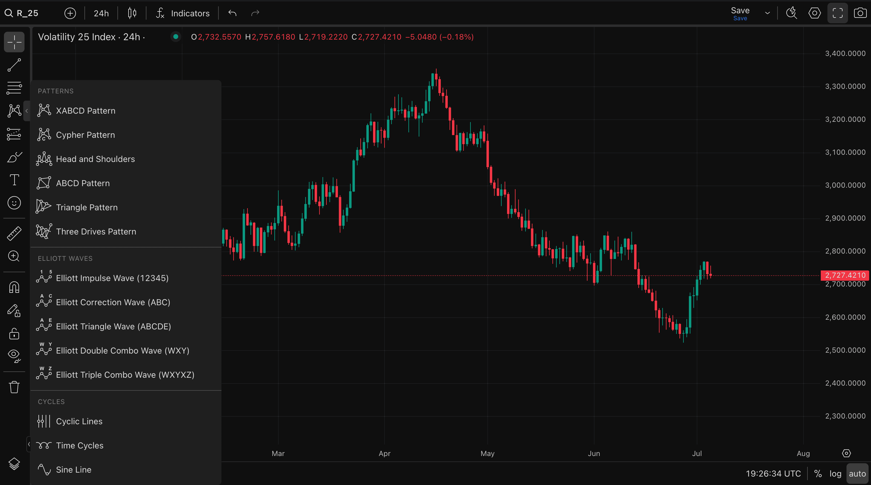The height and width of the screenshot is (485, 871).
Task: Open chart settings hexagon icon in top toolbar
Action: pos(814,13)
